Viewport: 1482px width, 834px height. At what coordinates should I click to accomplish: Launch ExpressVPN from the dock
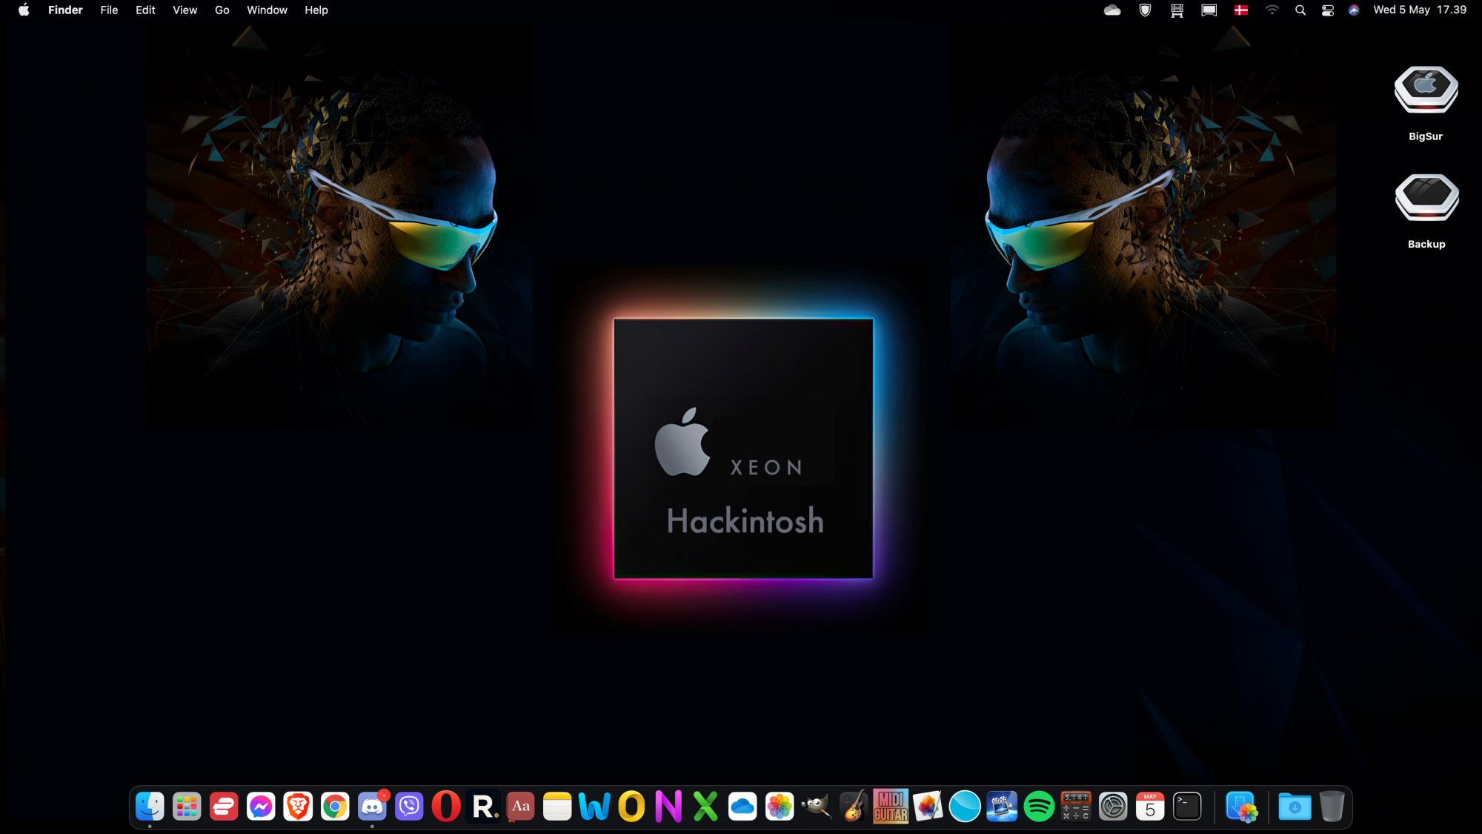click(x=224, y=807)
